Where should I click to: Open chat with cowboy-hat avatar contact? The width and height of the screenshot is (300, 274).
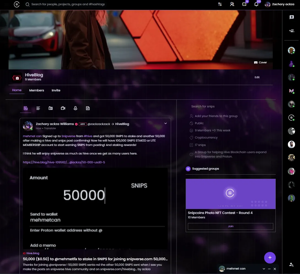pos(291,50)
